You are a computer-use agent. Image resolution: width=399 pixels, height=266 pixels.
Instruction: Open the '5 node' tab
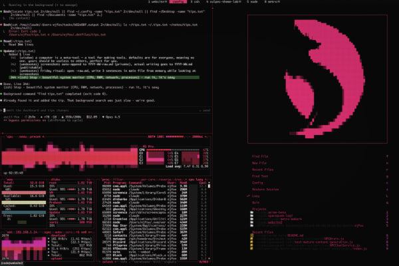[x=252, y=1]
